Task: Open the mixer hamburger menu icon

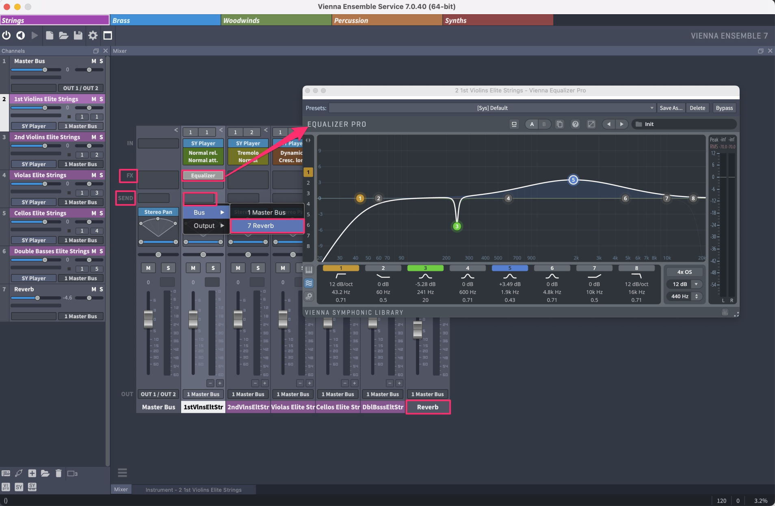Action: (x=122, y=473)
